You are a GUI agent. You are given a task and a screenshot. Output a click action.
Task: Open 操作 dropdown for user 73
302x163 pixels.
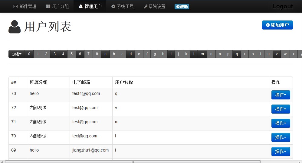(x=281, y=95)
